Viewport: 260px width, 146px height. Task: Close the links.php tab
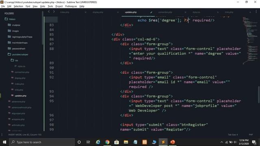[250, 12]
